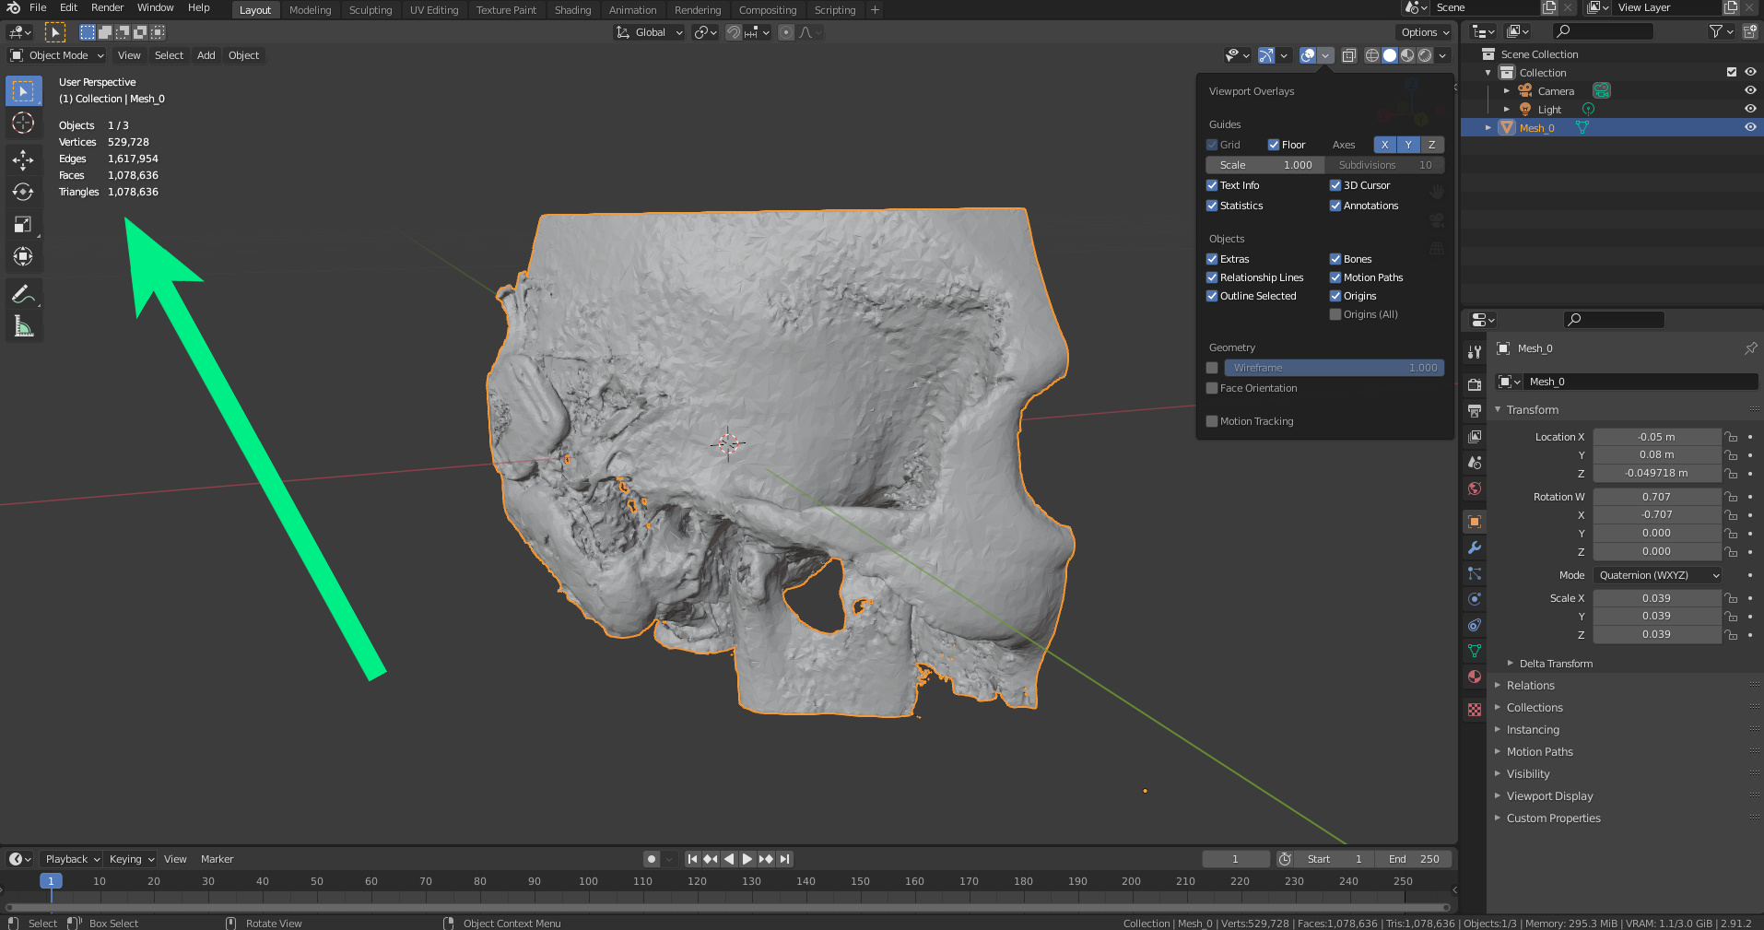Click the End frame field
This screenshot has width=1764, height=930.
(x=1413, y=859)
